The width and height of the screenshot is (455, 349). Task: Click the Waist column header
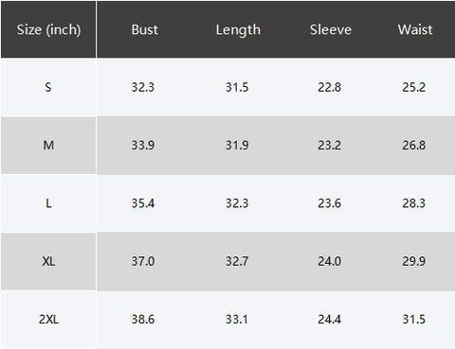pos(415,30)
